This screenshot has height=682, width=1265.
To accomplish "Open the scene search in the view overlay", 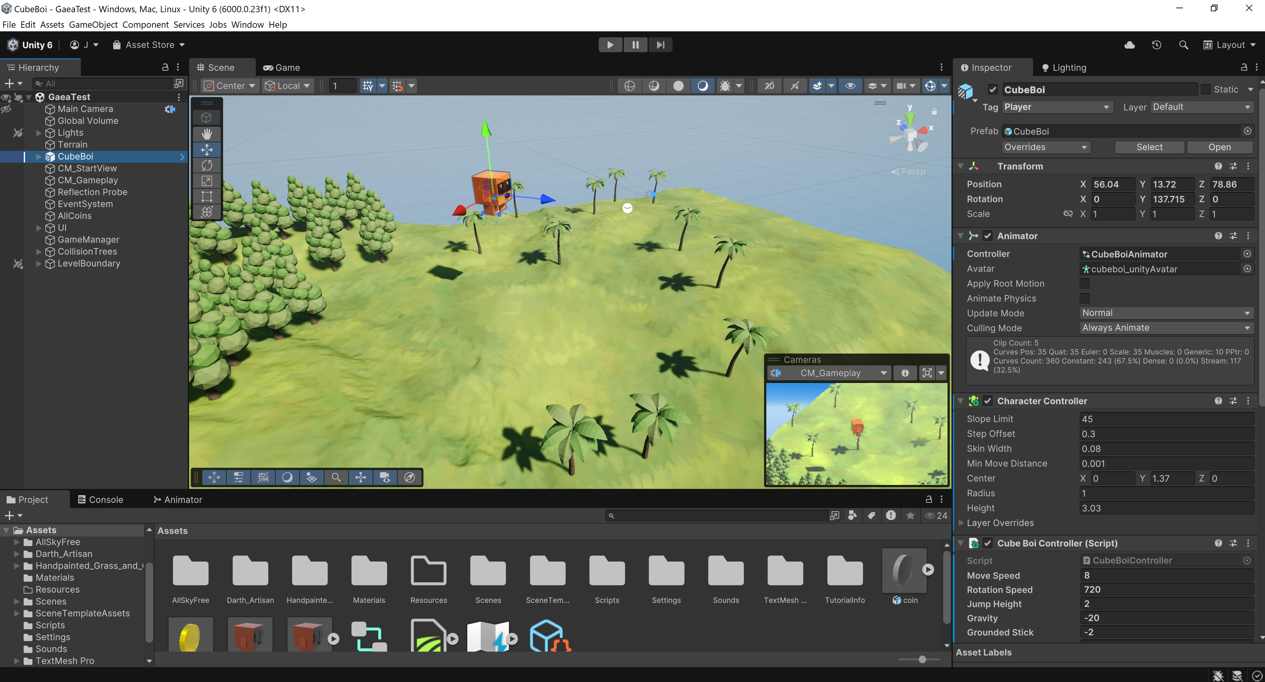I will coord(336,477).
